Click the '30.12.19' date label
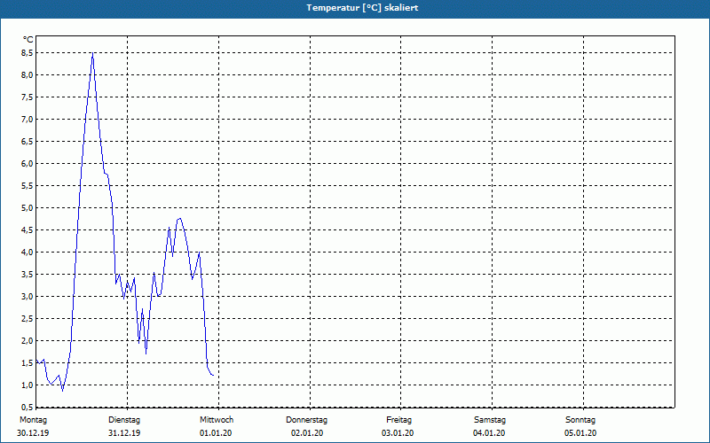Screen dimensions: 710x443 coord(33,433)
